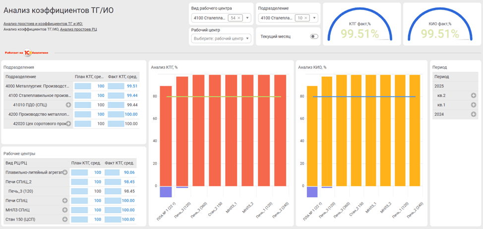Sort by Факт КТГ column in Подразделения

pyautogui.click(x=122, y=77)
